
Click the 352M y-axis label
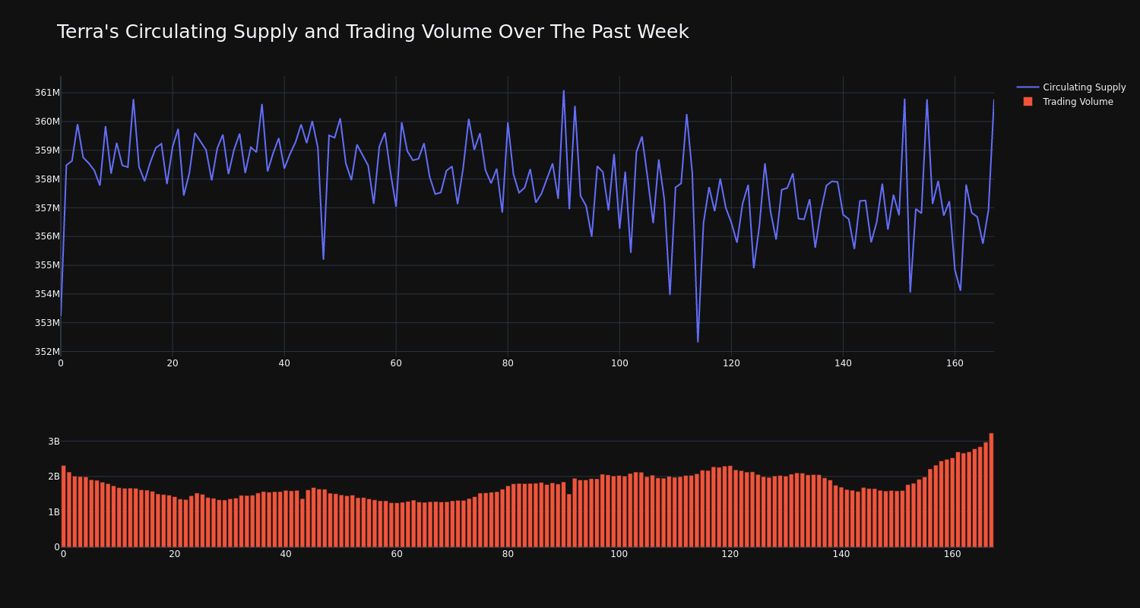click(48, 351)
